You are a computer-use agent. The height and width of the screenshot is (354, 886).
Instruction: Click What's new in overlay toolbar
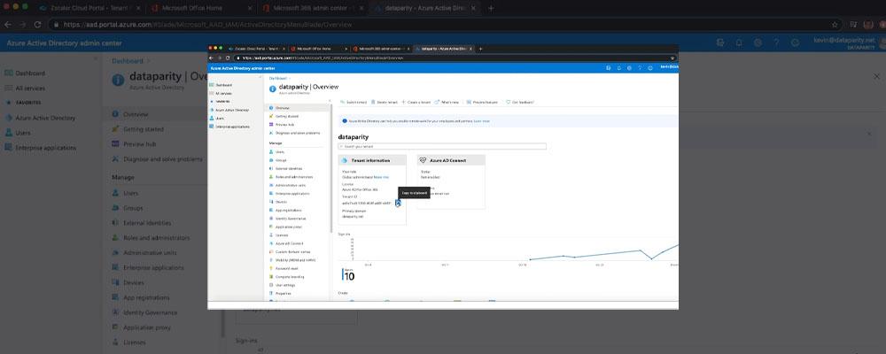pos(447,102)
